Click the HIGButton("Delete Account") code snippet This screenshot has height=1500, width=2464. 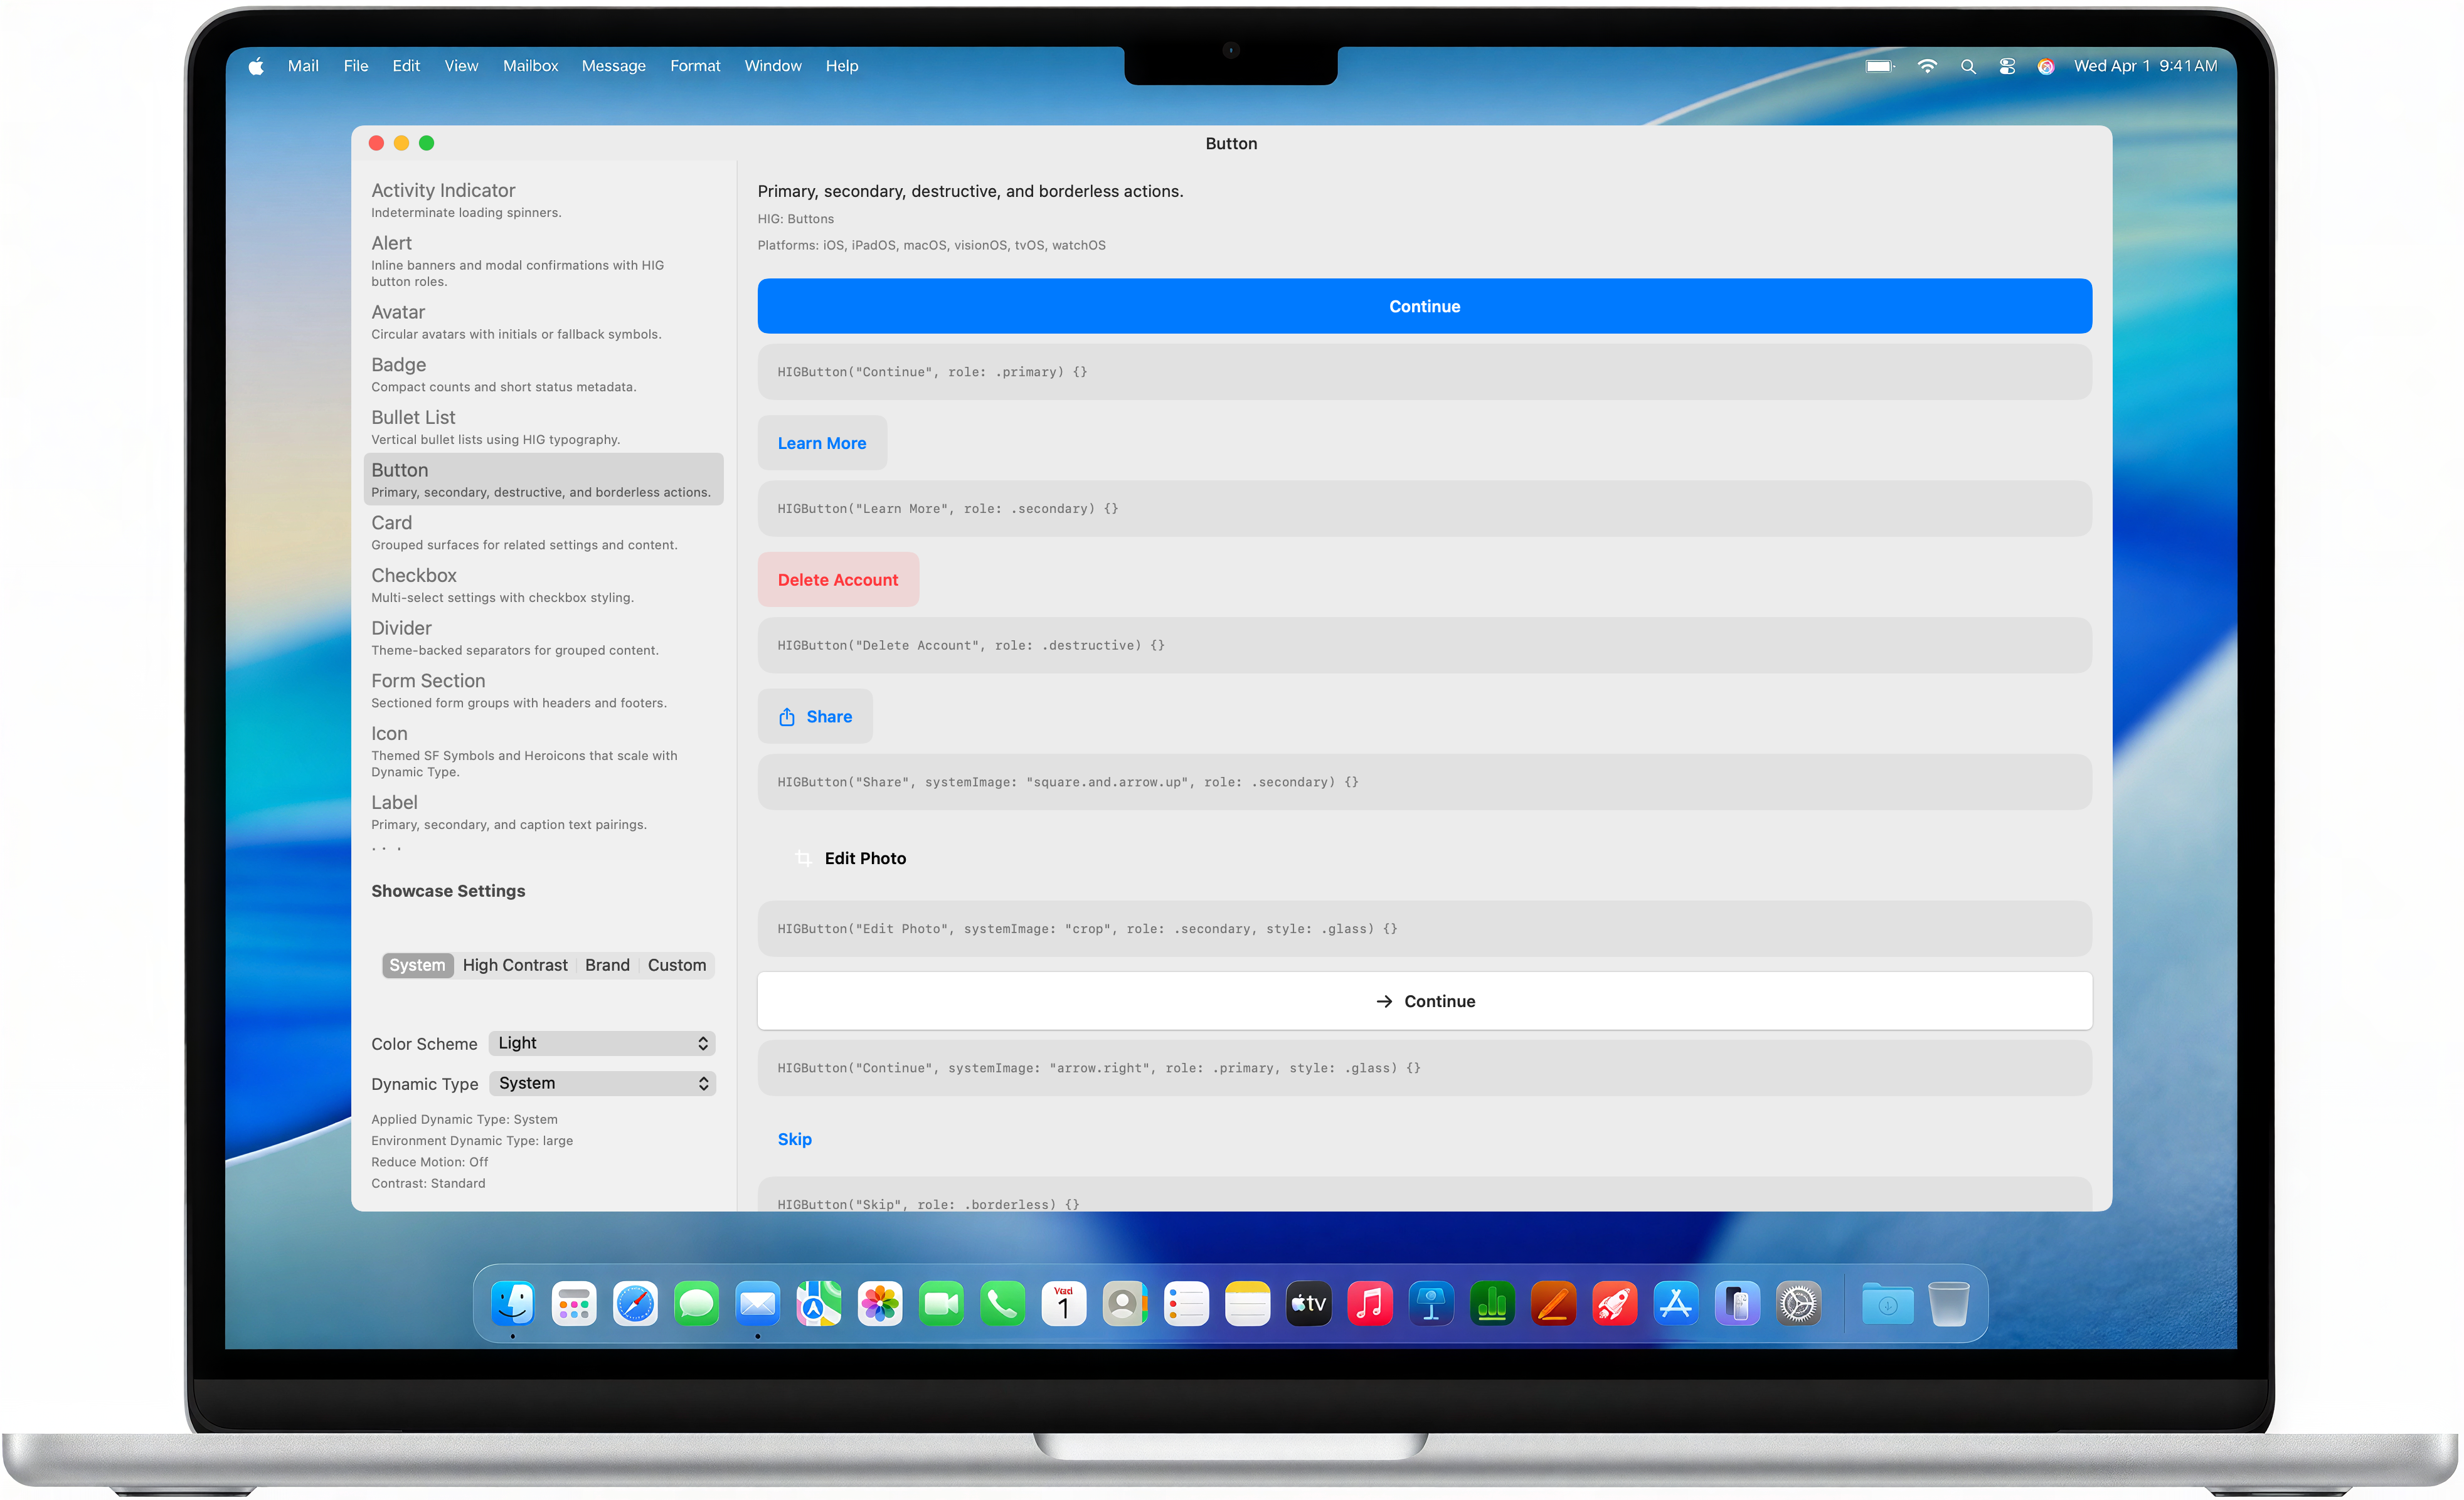click(x=1424, y=645)
